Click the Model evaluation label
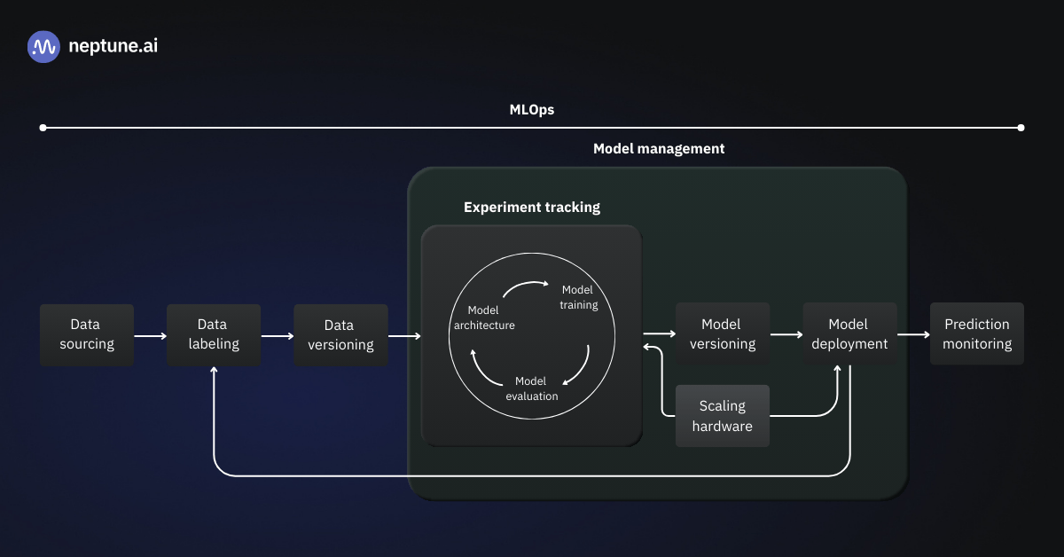1064x557 pixels. (532, 388)
